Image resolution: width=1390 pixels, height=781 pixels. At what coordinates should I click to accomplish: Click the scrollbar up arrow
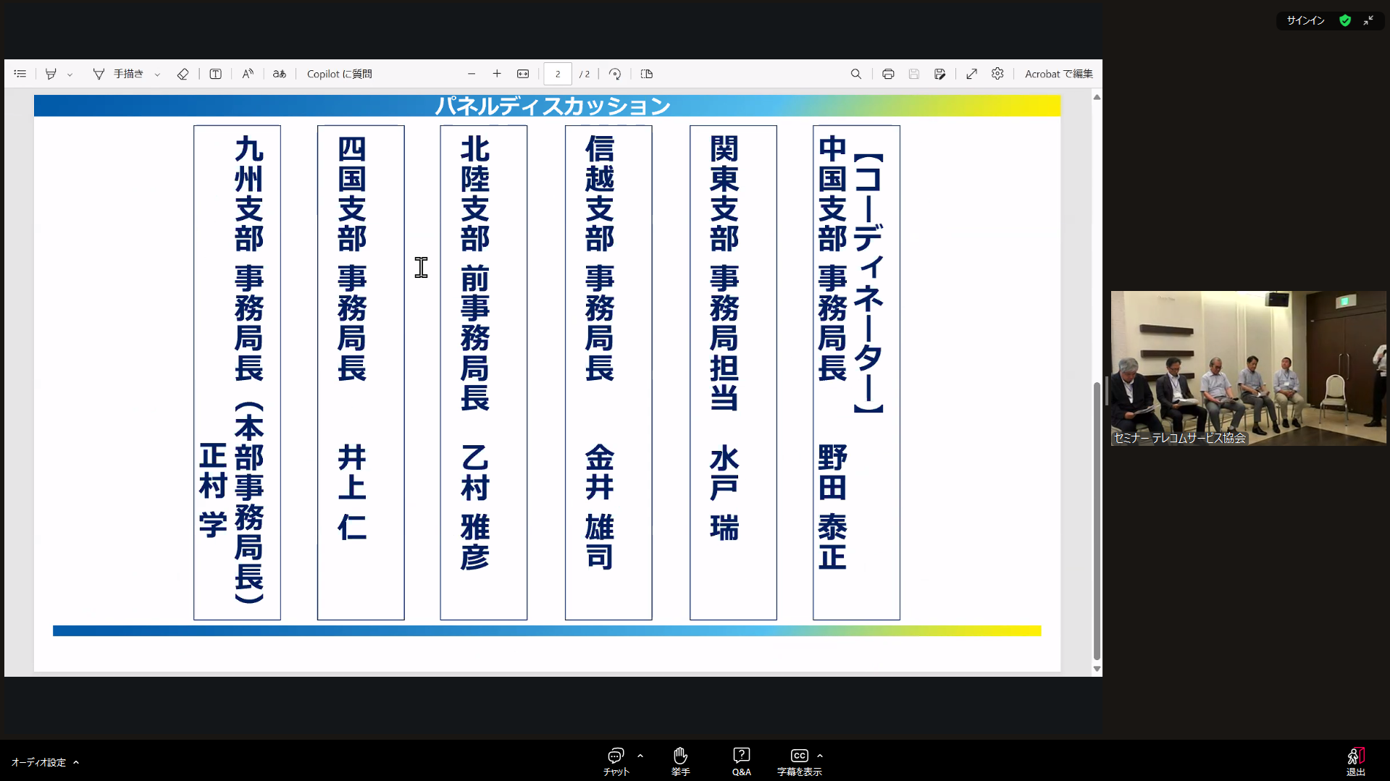click(1097, 97)
